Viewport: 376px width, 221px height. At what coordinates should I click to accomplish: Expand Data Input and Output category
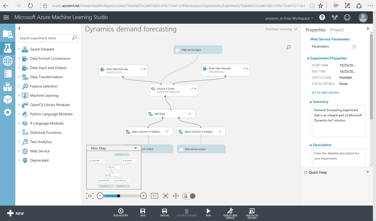(19, 67)
